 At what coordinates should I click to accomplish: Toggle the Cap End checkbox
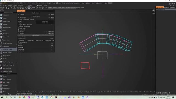[18, 30]
